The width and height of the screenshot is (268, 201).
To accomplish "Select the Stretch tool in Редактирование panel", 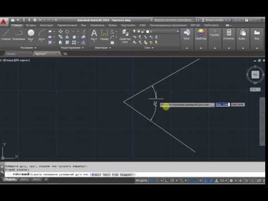I will click(60, 42).
